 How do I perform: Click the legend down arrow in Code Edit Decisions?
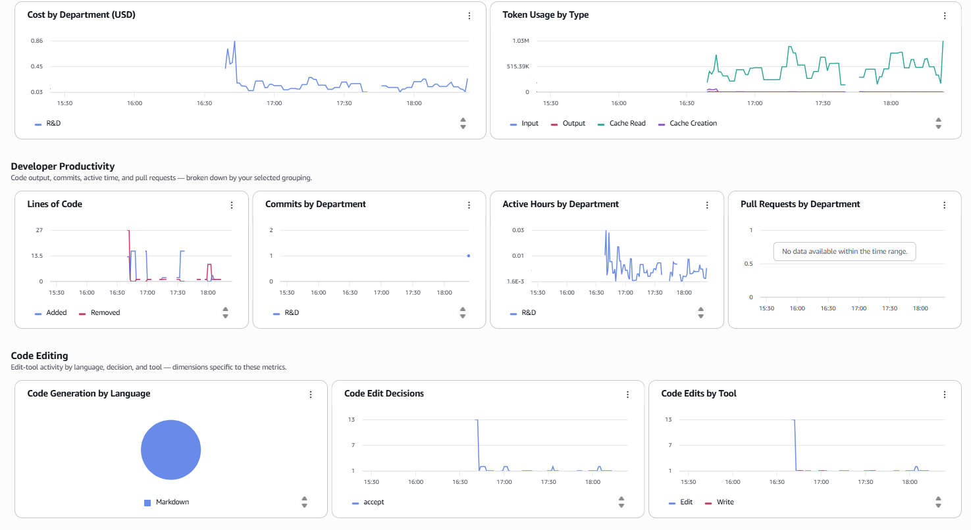(621, 506)
